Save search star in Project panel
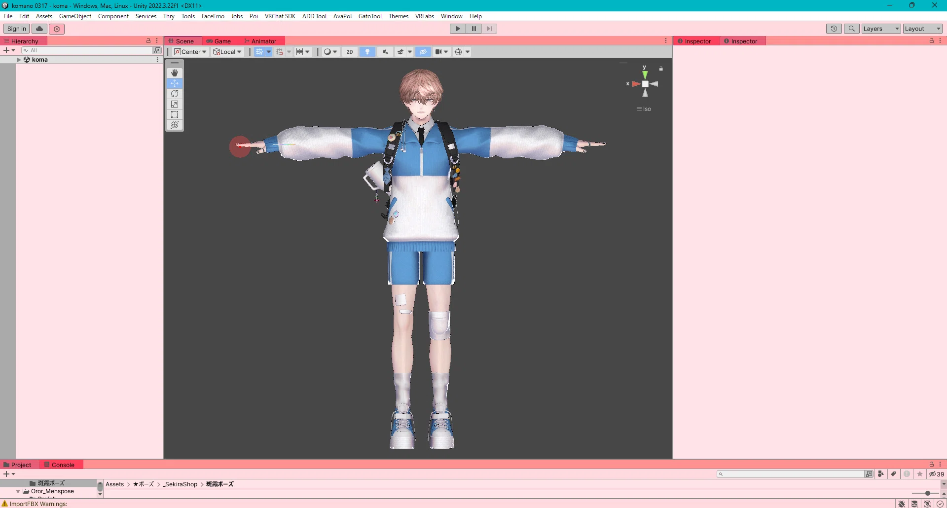The height and width of the screenshot is (508, 947). point(920,474)
